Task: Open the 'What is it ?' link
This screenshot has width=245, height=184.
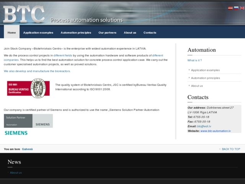Action: (x=194, y=60)
